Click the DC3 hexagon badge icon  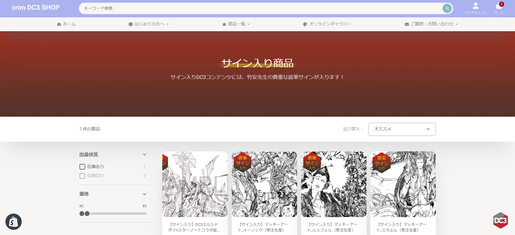[x=500, y=220]
